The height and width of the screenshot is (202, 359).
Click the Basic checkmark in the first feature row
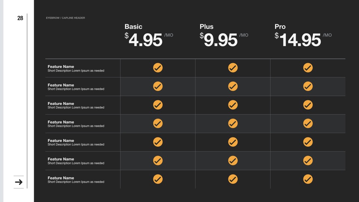(158, 68)
